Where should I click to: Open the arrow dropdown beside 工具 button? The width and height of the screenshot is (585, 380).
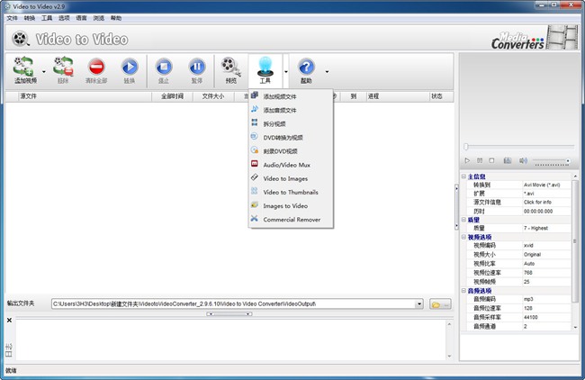pyautogui.click(x=286, y=71)
